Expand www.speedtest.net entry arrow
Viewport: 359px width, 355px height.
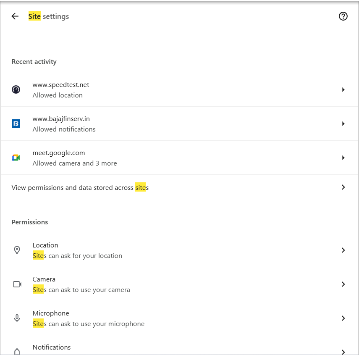tap(343, 89)
